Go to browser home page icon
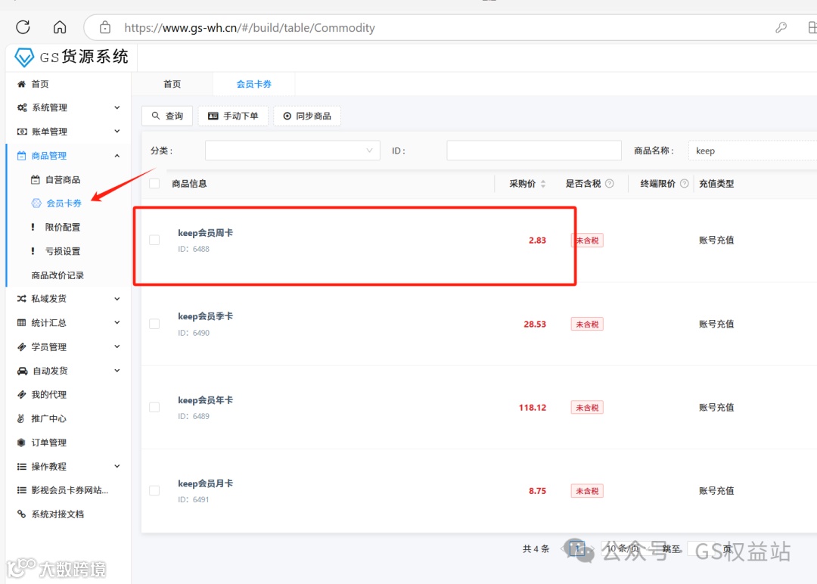 pyautogui.click(x=60, y=27)
